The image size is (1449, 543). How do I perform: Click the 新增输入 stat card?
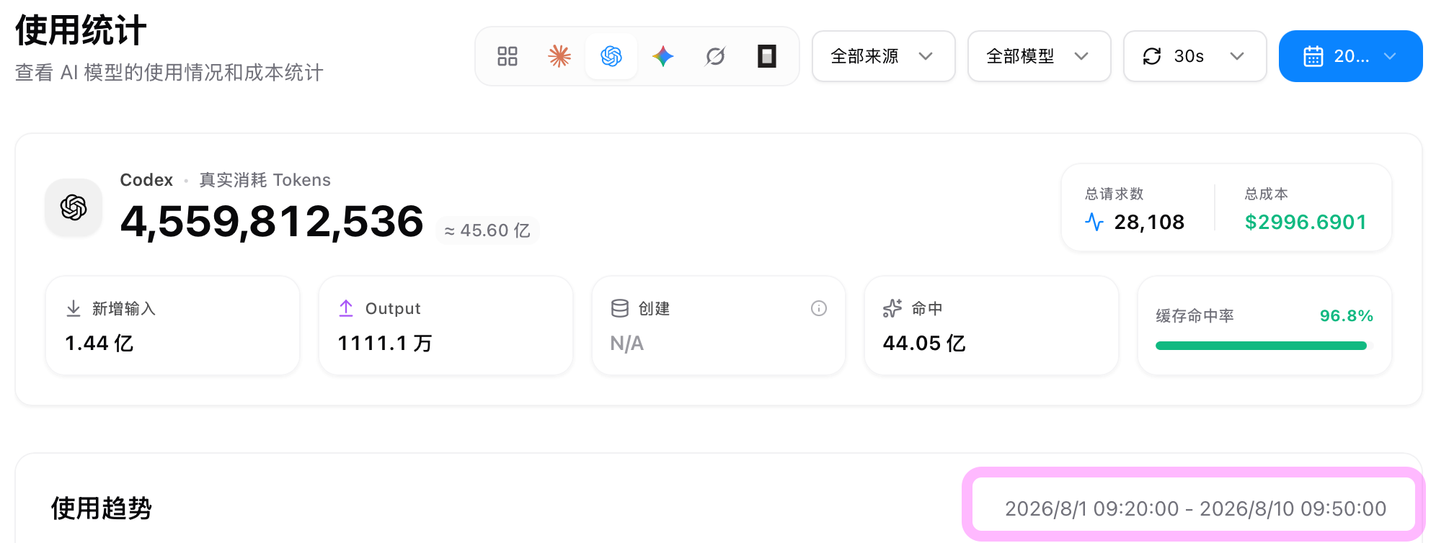(172, 326)
